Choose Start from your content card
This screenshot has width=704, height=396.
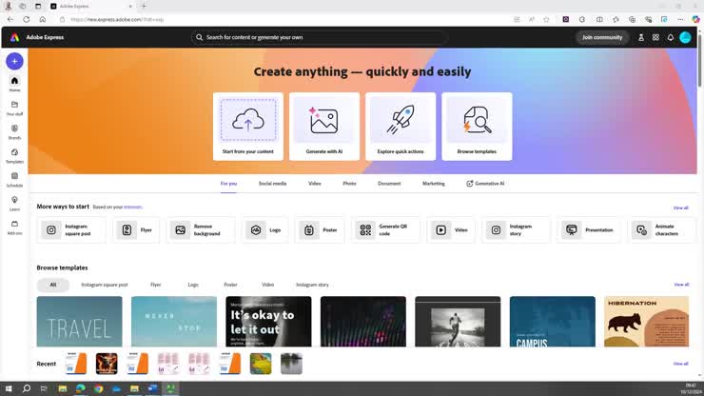[248, 127]
